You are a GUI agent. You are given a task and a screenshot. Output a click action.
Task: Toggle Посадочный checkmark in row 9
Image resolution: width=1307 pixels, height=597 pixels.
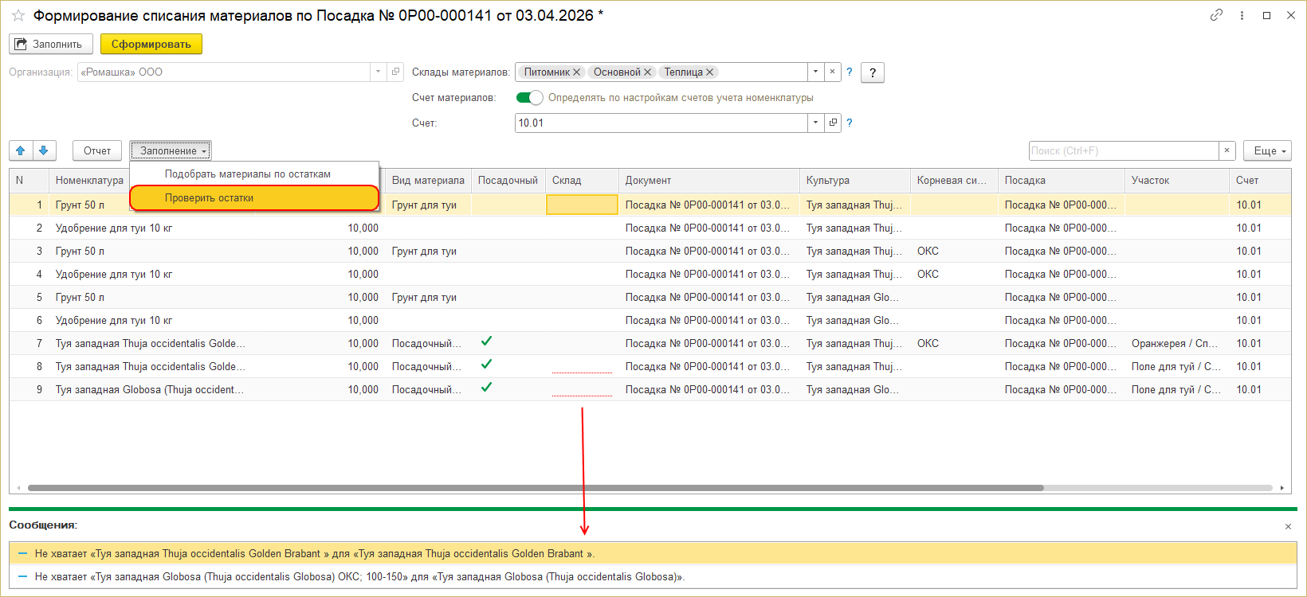click(x=486, y=388)
